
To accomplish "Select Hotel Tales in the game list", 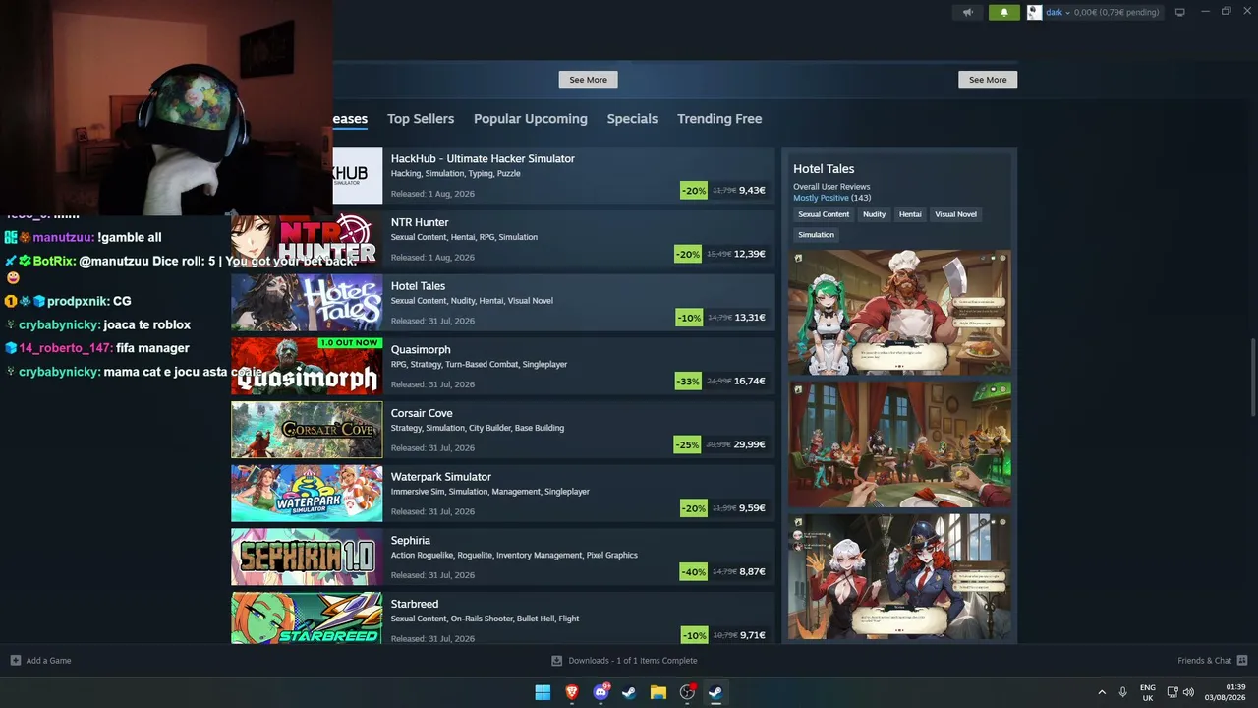I will click(418, 286).
